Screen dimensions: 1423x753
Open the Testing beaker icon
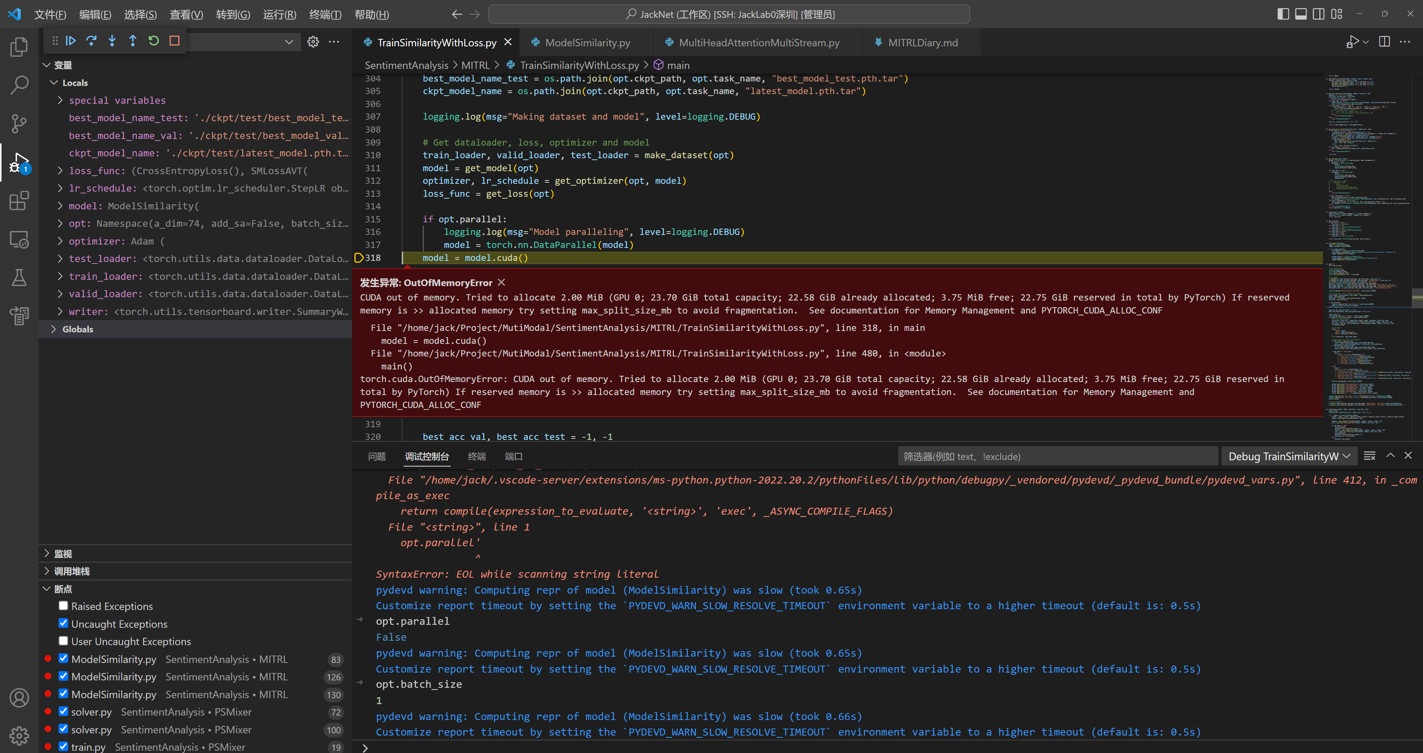(19, 277)
